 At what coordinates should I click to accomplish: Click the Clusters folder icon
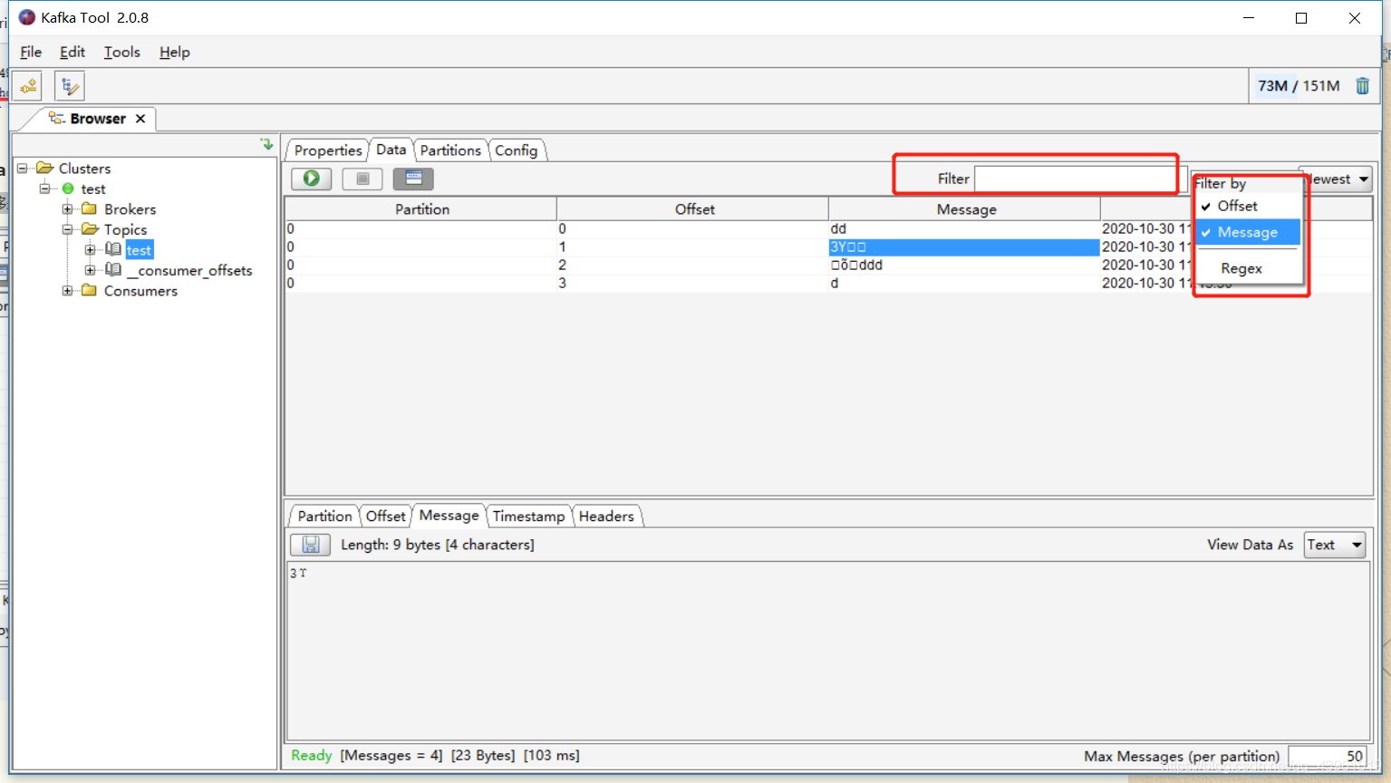(x=44, y=168)
